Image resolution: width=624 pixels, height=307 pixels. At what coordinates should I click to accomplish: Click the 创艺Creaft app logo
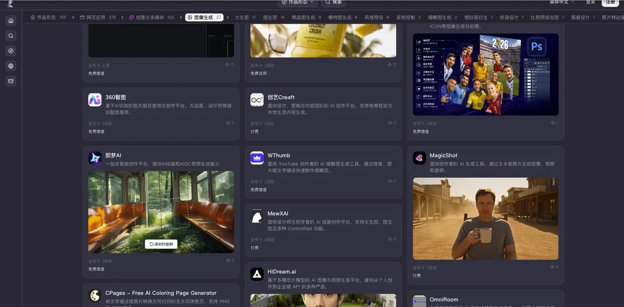coord(257,100)
